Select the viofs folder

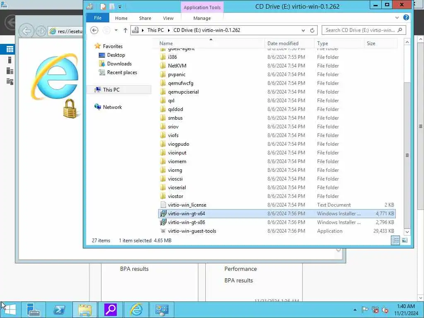(x=173, y=135)
